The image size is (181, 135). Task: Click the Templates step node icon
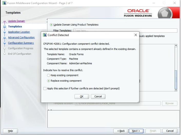[5, 27]
